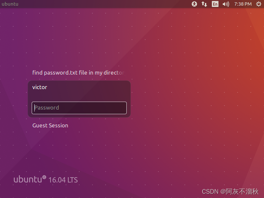Show the calendar from the 7:38 PM clock

243,4
